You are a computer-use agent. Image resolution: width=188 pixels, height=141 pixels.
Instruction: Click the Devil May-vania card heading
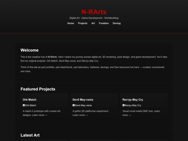tap(83, 100)
